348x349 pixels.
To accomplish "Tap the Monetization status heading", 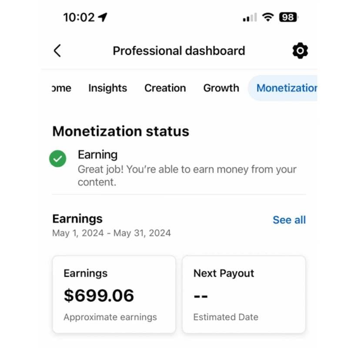I will (x=120, y=131).
